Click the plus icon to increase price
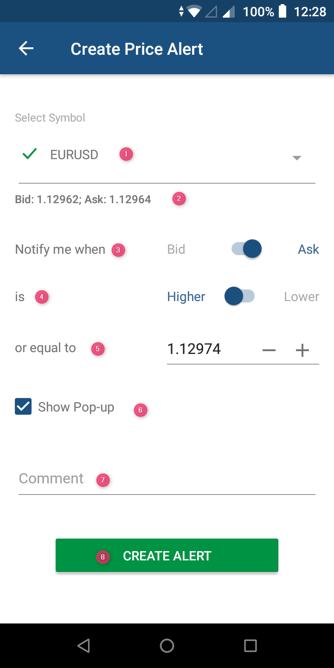The width and height of the screenshot is (334, 668). coord(302,350)
